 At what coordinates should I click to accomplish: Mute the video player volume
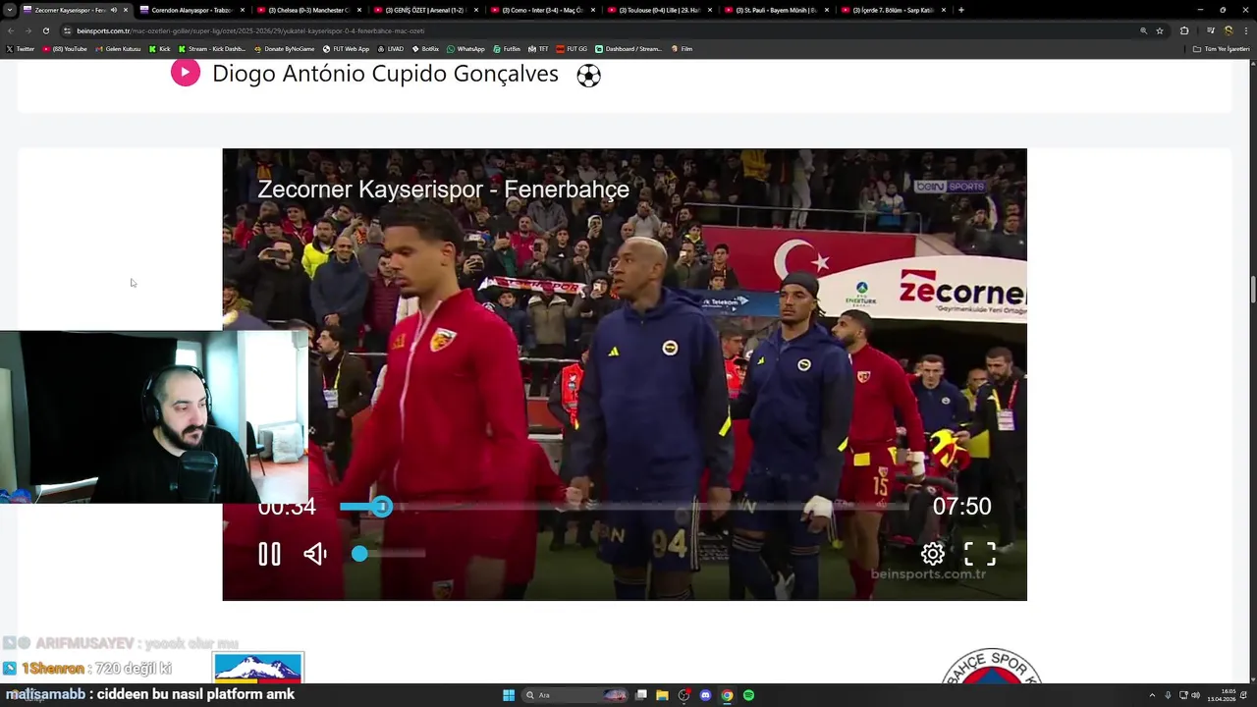(x=315, y=554)
